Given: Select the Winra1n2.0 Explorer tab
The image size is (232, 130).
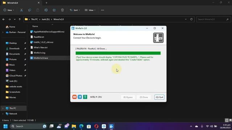Looking at the screenshot, I should (x=21, y=3).
